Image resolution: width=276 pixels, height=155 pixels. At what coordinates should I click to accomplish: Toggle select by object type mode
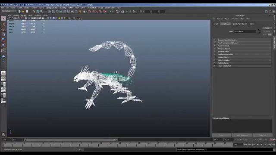[x=38, y=12]
